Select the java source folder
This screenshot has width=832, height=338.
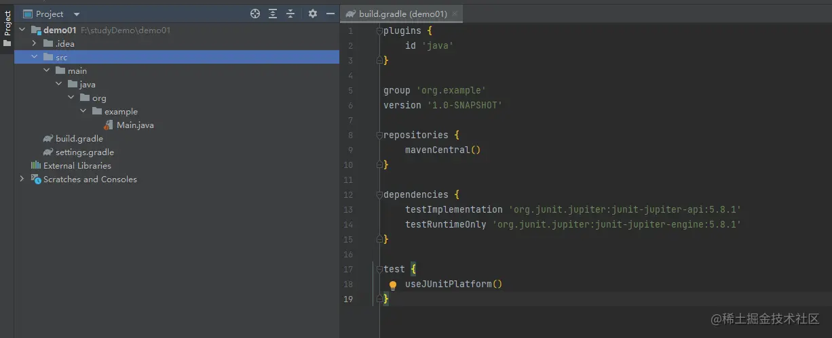(88, 85)
